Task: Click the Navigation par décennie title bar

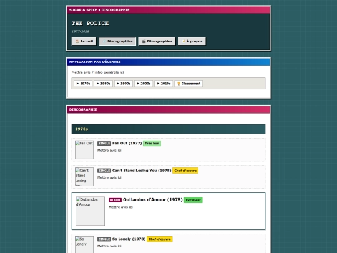Action: pos(168,62)
